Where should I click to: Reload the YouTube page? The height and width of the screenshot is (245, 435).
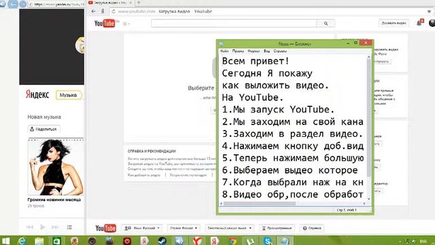pos(114,12)
